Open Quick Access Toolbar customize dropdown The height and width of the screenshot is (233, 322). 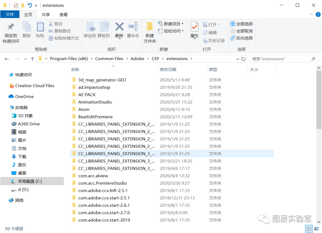tap(36, 6)
